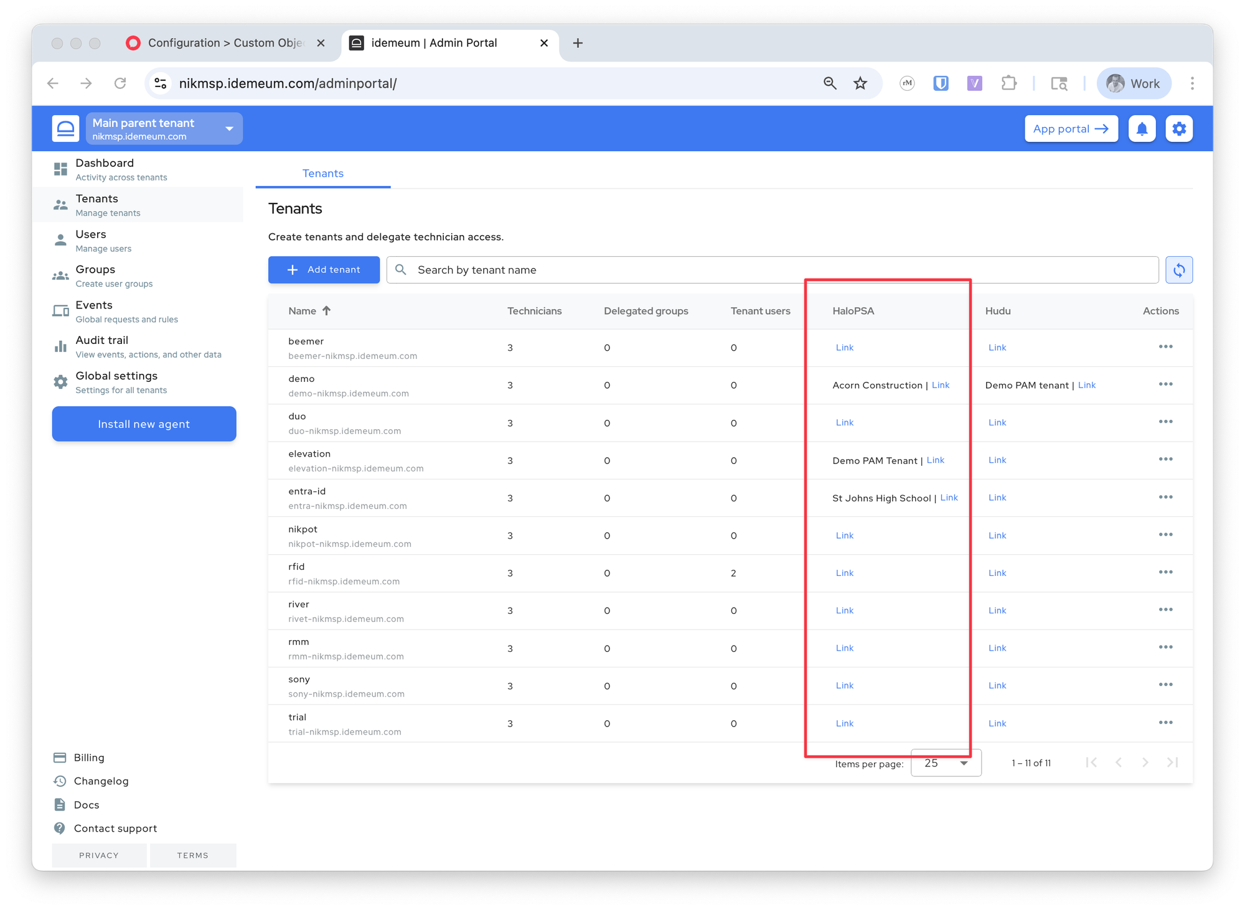Viewport: 1245px width, 910px height.
Task: Go to next page of tenants
Action: click(1145, 763)
